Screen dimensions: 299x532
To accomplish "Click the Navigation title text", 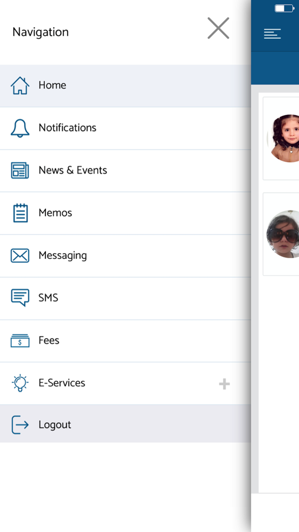I will pos(41,32).
